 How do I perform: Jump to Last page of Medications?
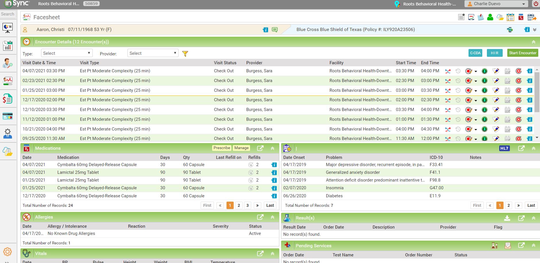[x=270, y=205]
